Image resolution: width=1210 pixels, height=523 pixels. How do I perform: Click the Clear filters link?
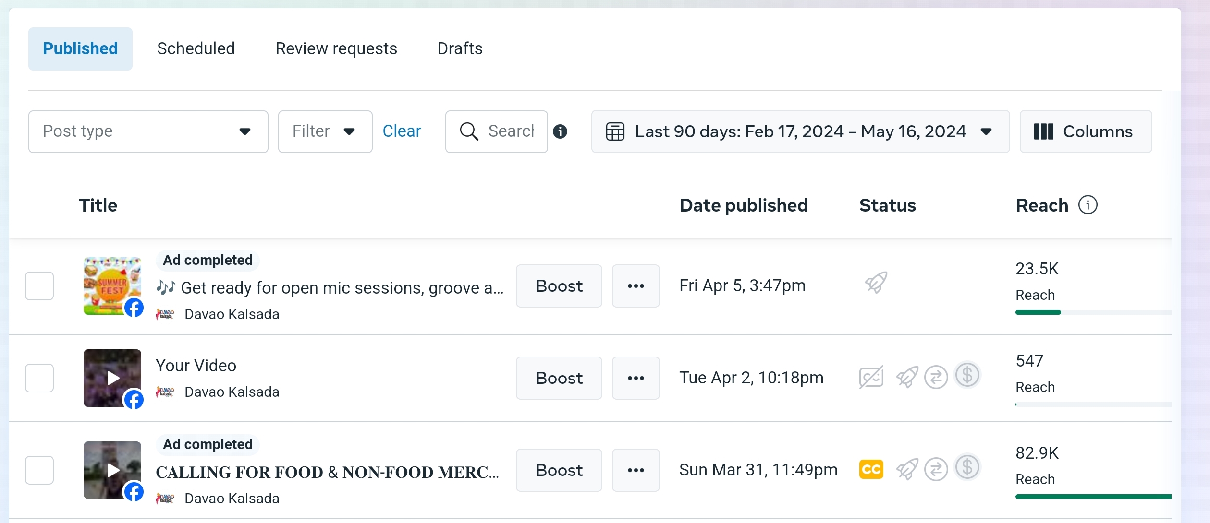402,131
